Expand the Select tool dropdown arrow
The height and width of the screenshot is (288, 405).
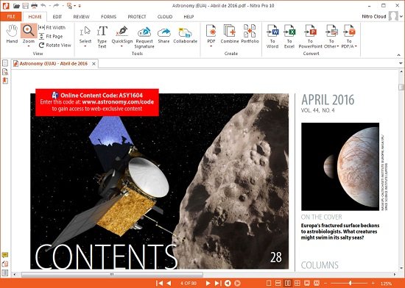[x=85, y=46]
